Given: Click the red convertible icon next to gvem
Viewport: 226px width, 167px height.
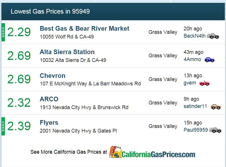Looking at the screenshot, I should 204,83.
